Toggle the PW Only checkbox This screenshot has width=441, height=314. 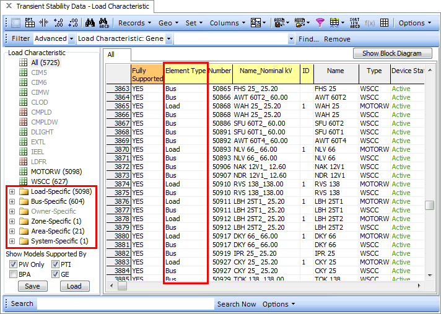click(13, 264)
